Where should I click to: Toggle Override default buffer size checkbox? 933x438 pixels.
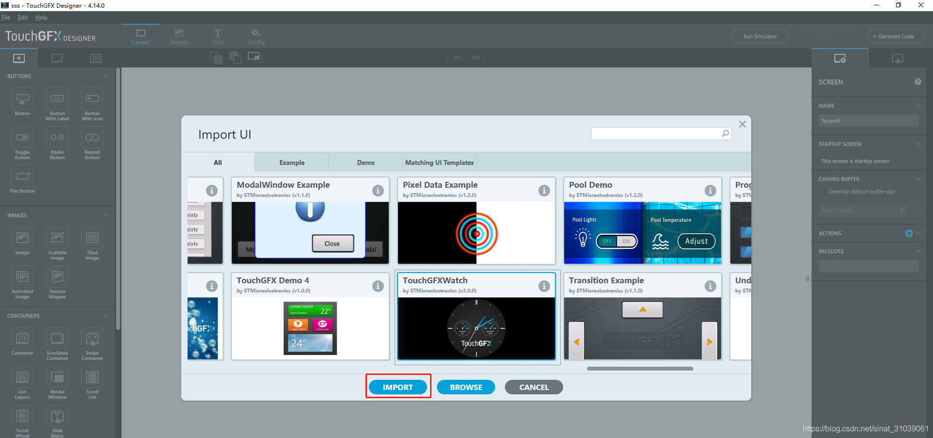822,192
